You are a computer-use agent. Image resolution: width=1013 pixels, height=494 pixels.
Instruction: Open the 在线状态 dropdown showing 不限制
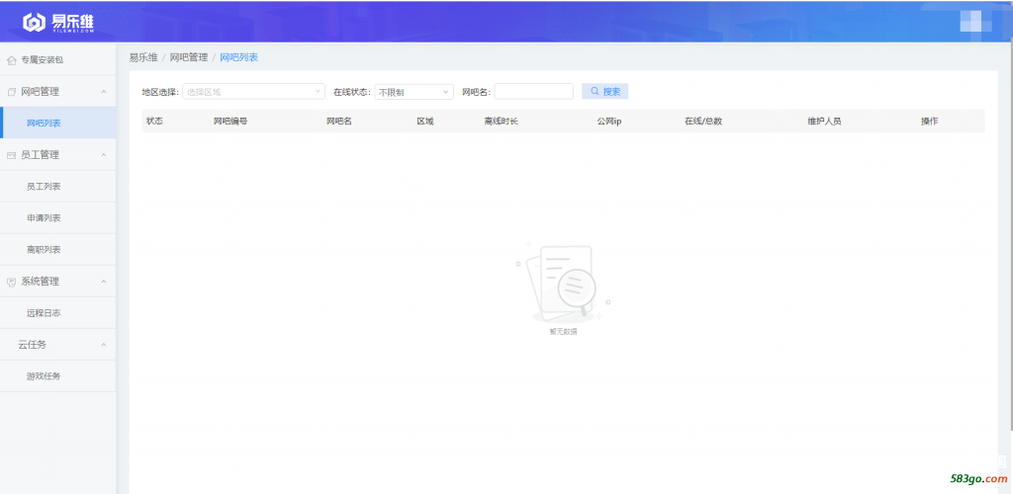point(414,92)
